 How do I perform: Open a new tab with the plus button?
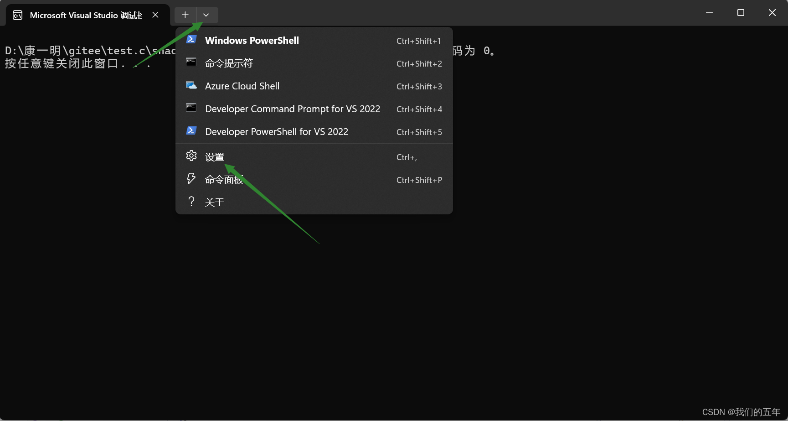point(185,15)
